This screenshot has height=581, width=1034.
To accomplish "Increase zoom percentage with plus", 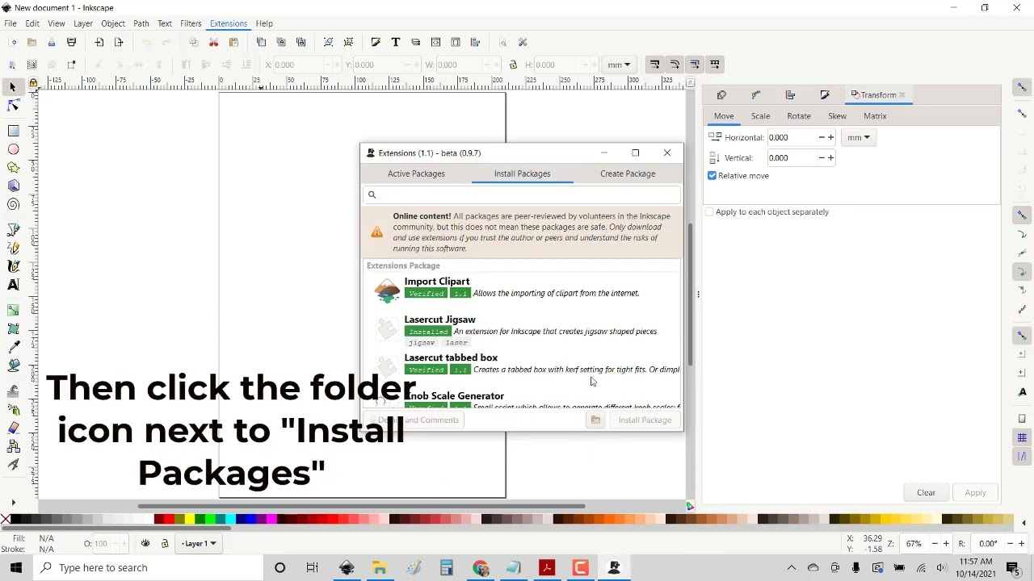I will tap(945, 544).
